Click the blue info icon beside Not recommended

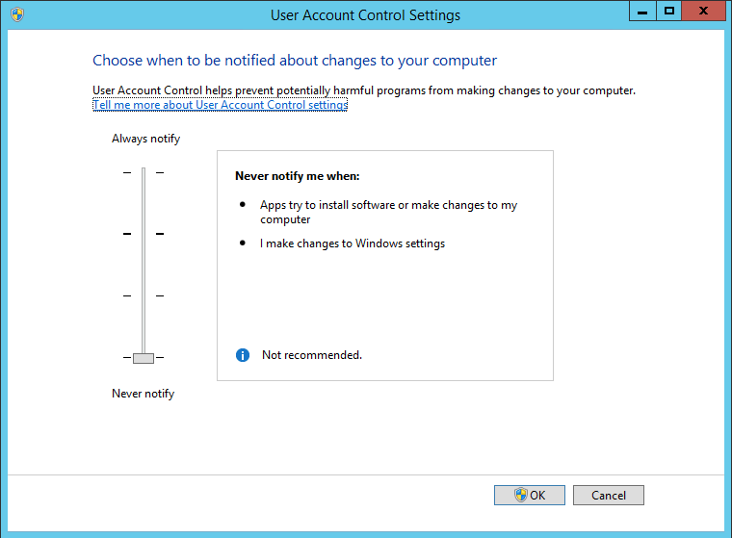(243, 355)
